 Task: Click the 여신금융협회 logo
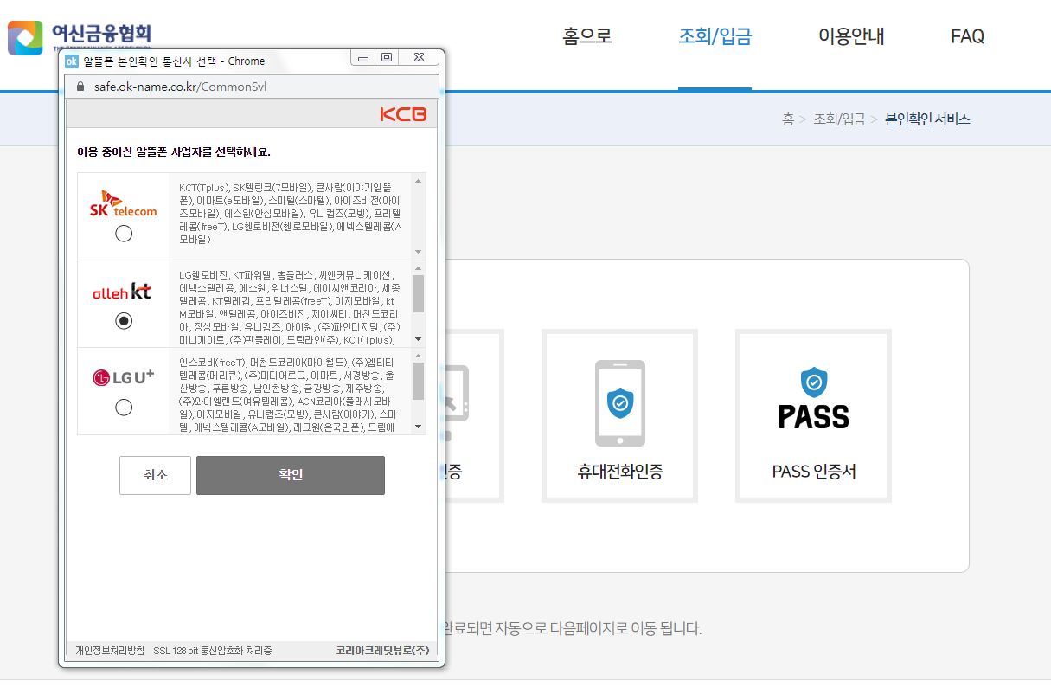(80, 36)
